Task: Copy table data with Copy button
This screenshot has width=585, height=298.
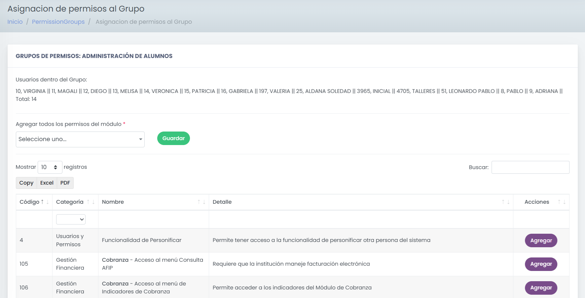Action: [x=26, y=183]
